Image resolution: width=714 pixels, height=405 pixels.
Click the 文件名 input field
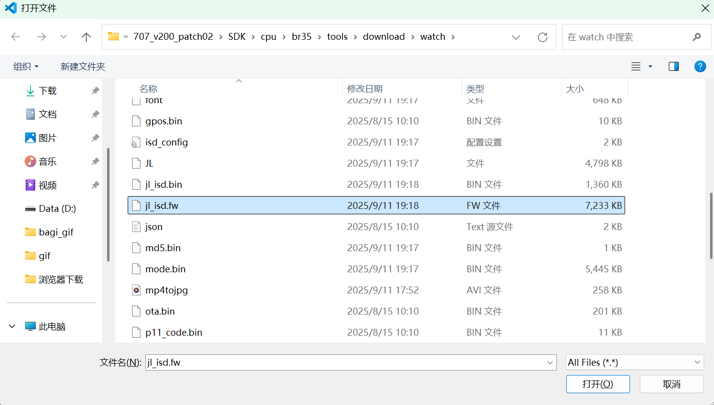[x=351, y=362]
